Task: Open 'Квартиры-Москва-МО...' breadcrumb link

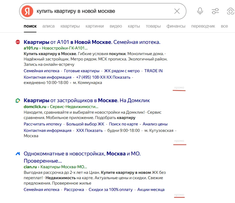Action: pos(64,167)
